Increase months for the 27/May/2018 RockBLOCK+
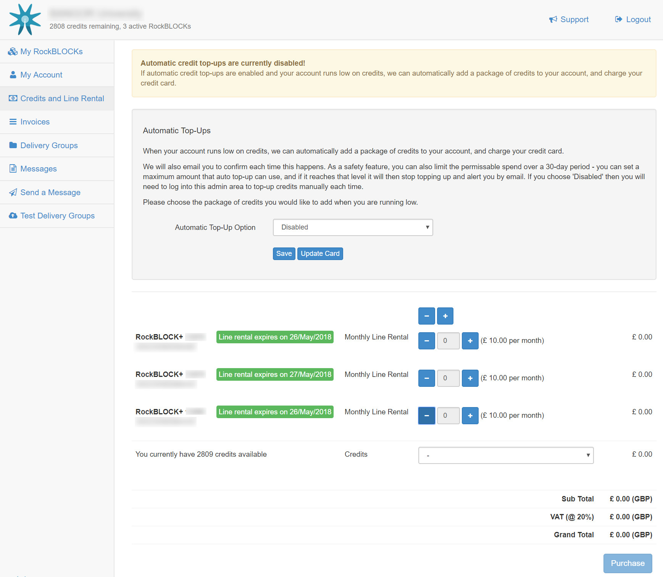This screenshot has height=577, width=663. [470, 378]
